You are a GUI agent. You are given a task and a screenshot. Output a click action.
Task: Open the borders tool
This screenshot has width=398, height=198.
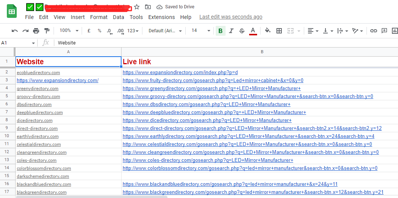tap(279, 31)
